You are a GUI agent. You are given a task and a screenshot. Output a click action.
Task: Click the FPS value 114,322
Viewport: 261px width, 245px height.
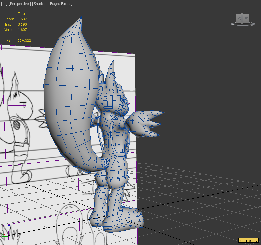pos(24,40)
